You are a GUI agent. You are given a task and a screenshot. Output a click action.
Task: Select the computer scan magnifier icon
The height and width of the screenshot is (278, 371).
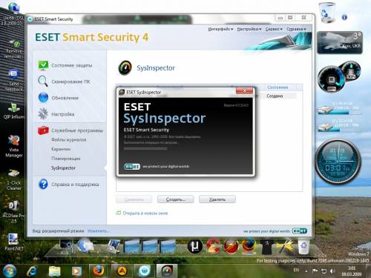coord(43,81)
